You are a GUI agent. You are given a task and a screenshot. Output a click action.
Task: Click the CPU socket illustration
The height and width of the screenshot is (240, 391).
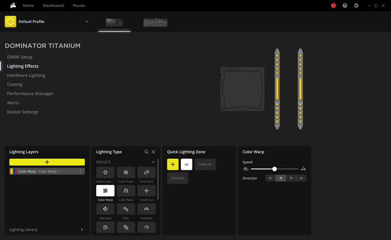tap(242, 89)
